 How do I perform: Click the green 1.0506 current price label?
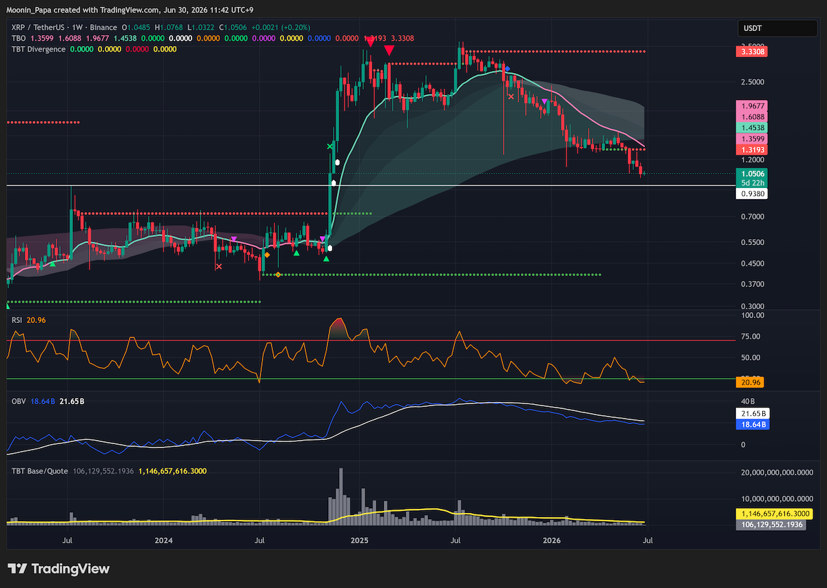tap(752, 174)
